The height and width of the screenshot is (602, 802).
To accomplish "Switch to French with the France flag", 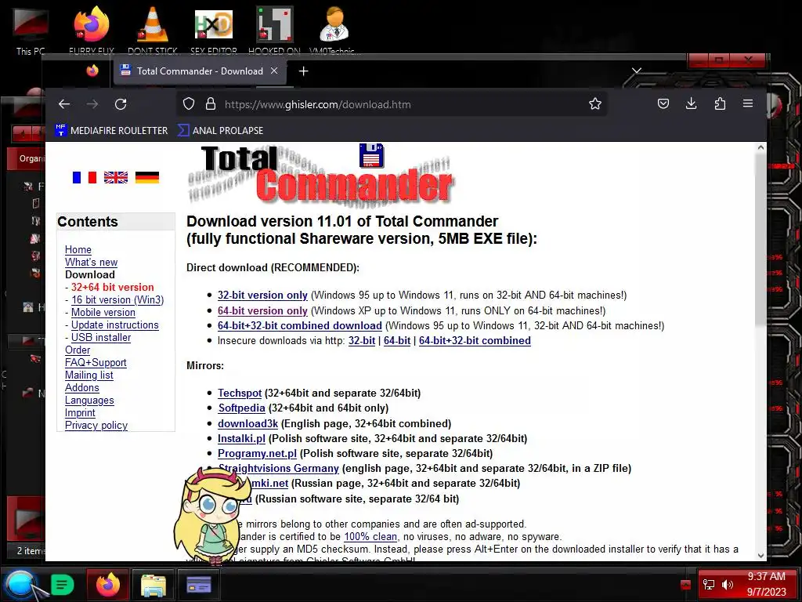I will point(85,177).
